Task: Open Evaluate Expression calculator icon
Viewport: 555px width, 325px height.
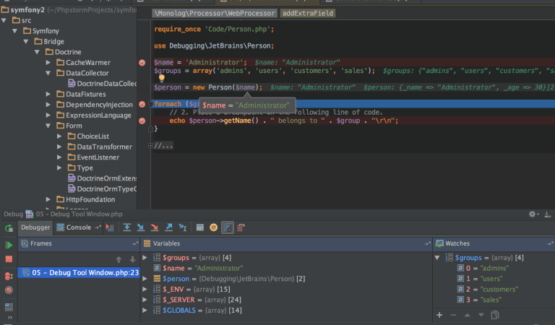Action: point(200,227)
